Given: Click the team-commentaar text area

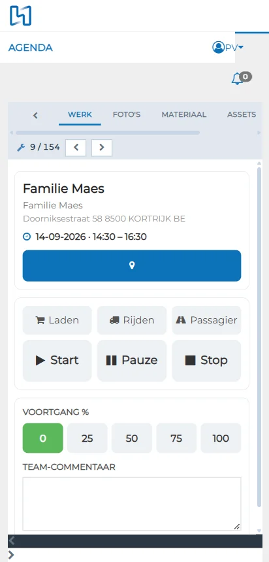Looking at the screenshot, I should pyautogui.click(x=132, y=504).
